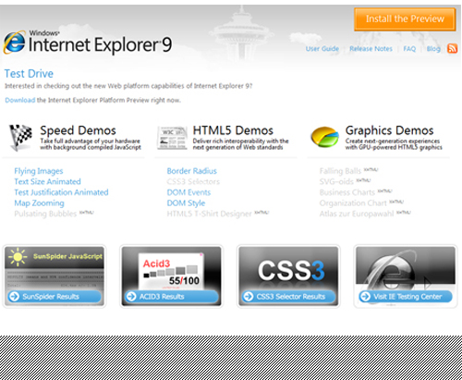
Task: Click the arrow icon beside Visit IE Testing Center
Action: point(365,297)
